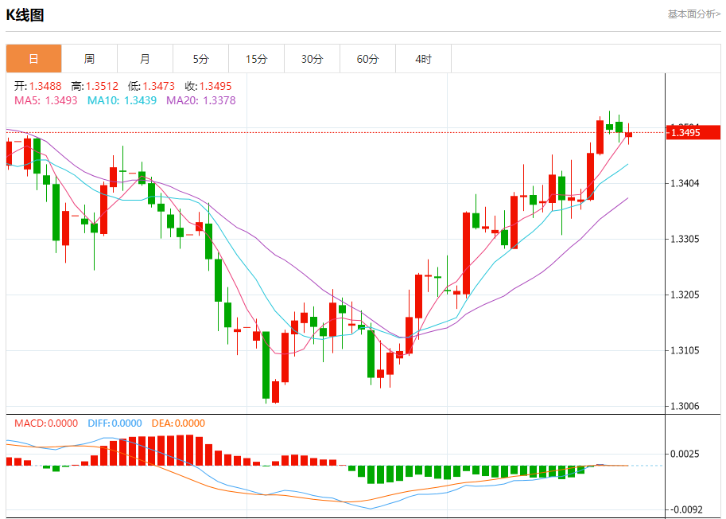This screenshot has width=726, height=519.
Task: Click the K线图 title heading
Action: tap(25, 15)
